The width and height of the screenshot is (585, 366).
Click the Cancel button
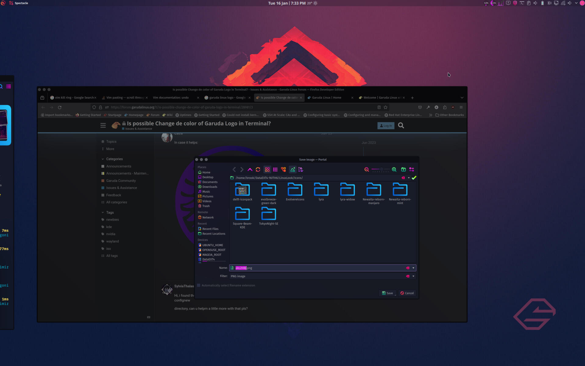pyautogui.click(x=407, y=293)
